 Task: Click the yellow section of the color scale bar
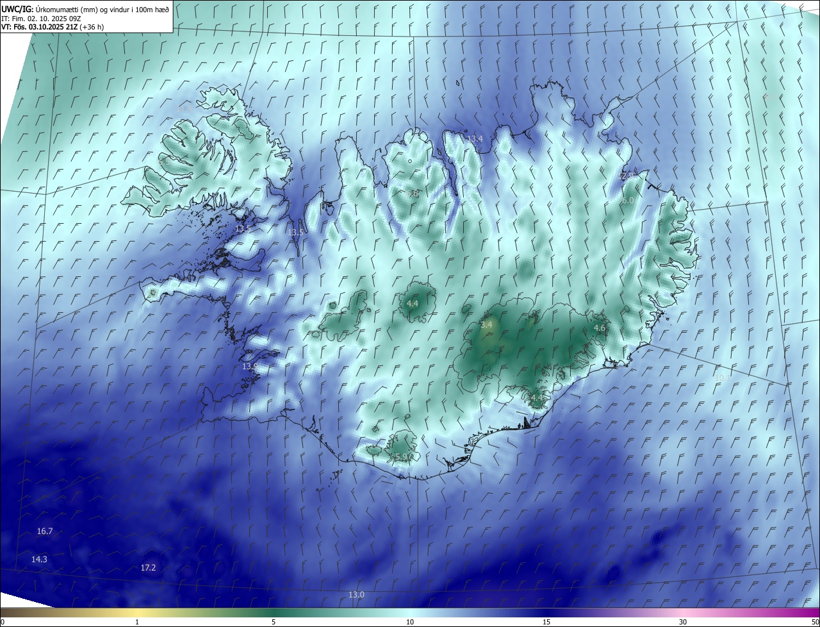(137, 612)
